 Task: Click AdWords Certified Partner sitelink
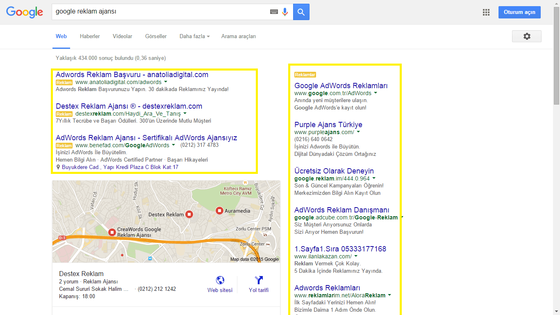point(132,160)
